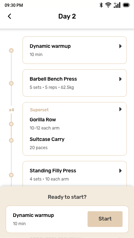This screenshot has width=134, height=238.
Task: Expand the Standing Filly Press arrow
Action: (120, 171)
